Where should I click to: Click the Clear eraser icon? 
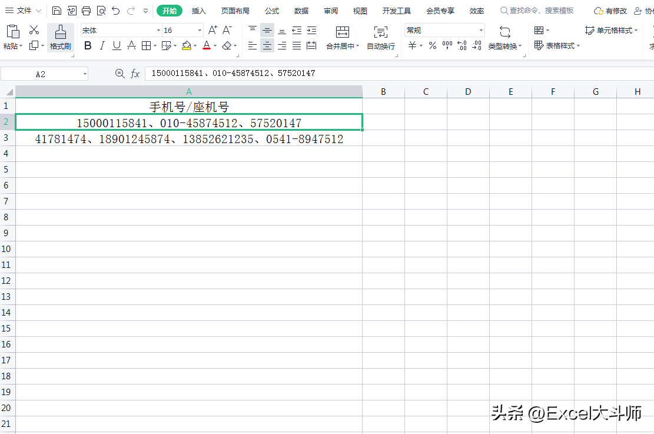point(227,45)
